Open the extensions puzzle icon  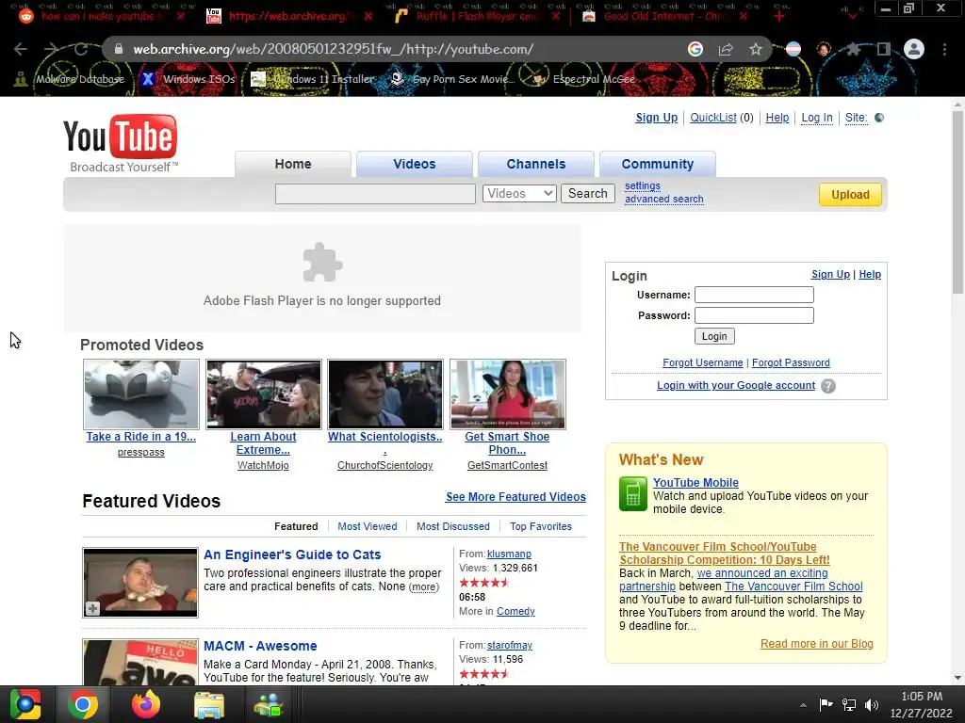click(853, 49)
